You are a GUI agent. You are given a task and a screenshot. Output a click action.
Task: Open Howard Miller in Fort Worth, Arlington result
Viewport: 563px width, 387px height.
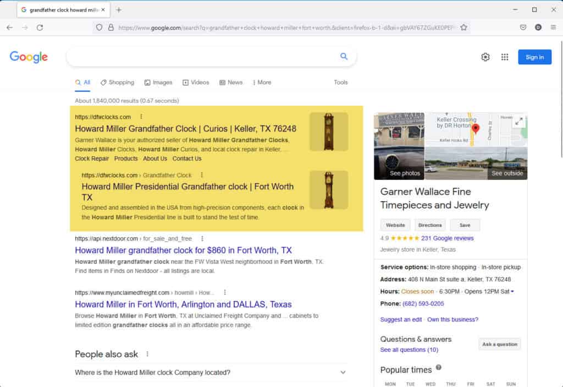(183, 304)
